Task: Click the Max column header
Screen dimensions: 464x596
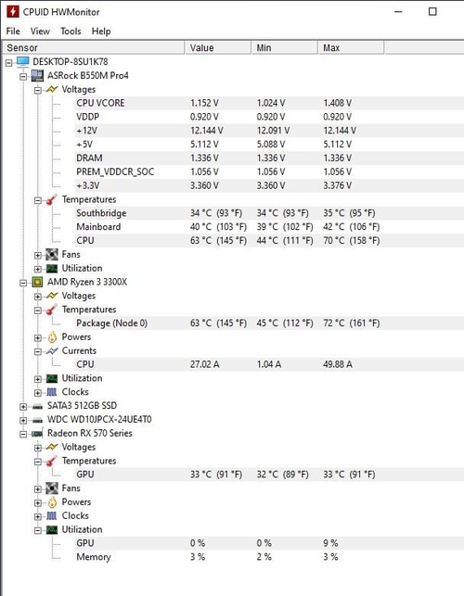Action: [x=351, y=48]
